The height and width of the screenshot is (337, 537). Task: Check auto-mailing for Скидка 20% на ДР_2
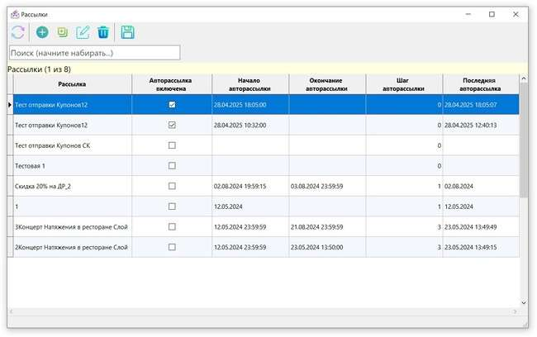coord(172,186)
